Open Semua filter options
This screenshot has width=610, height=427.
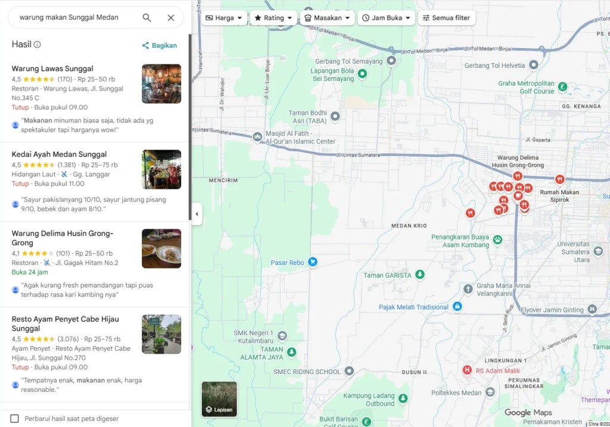click(447, 18)
